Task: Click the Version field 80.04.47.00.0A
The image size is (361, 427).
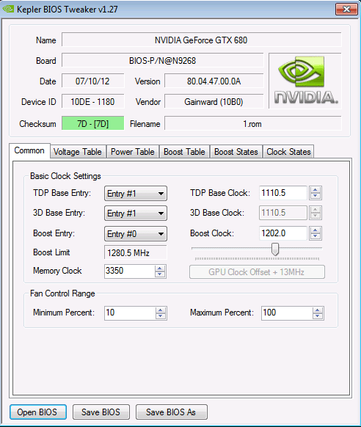Action: pos(214,81)
